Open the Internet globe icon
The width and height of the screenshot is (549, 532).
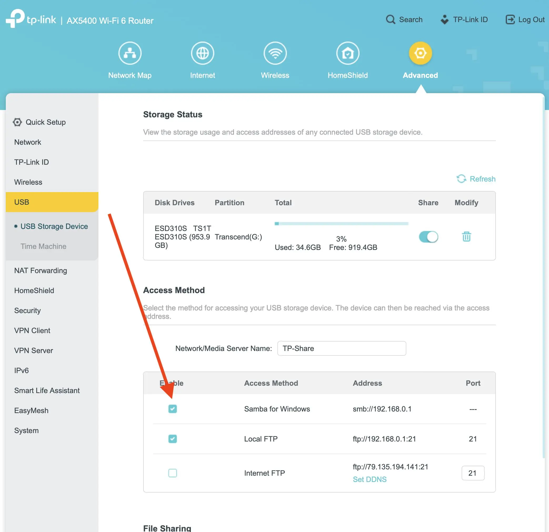point(202,53)
